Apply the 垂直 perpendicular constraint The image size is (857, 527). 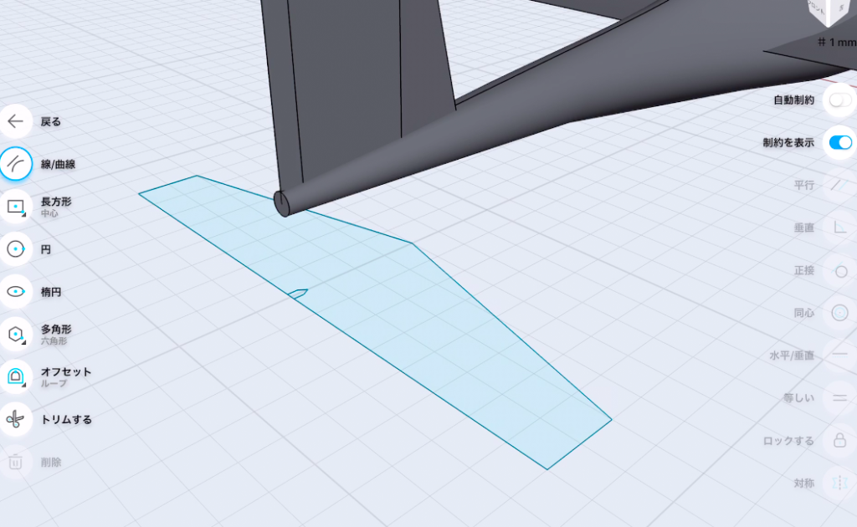(x=839, y=228)
